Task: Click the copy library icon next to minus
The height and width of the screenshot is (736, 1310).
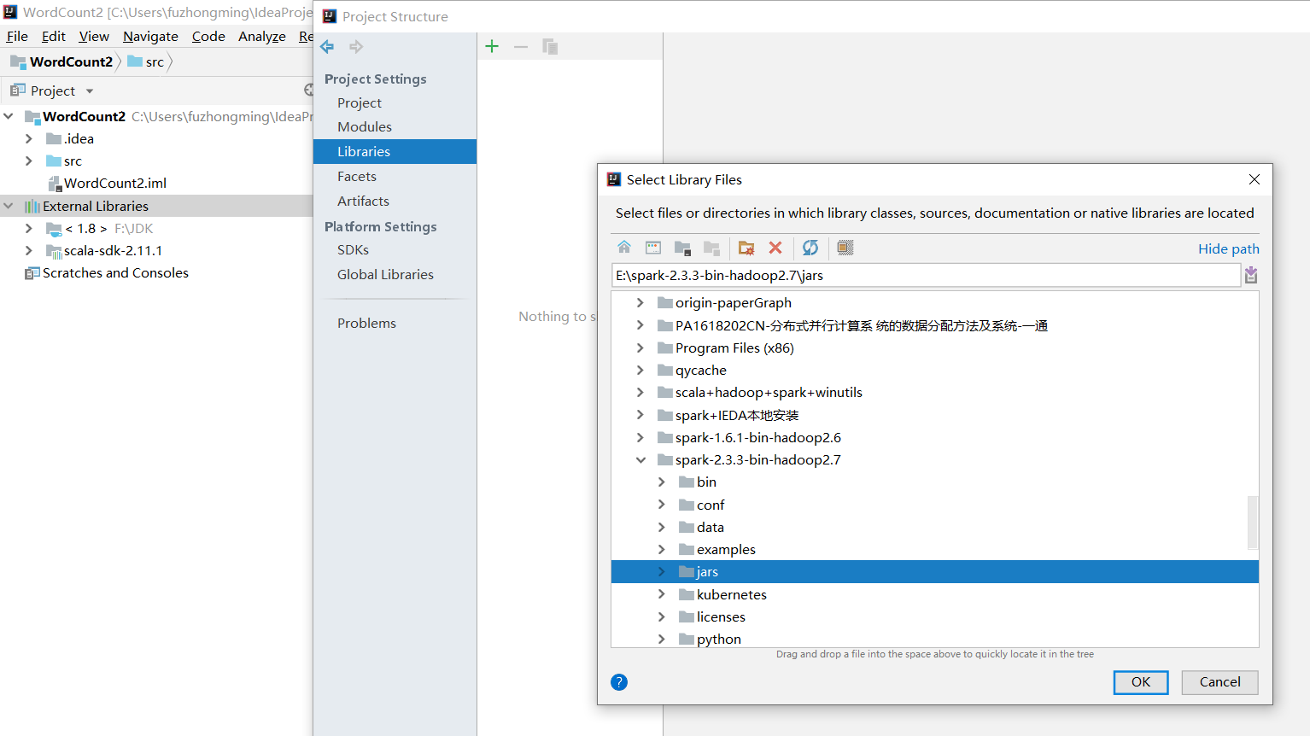Action: 550,46
